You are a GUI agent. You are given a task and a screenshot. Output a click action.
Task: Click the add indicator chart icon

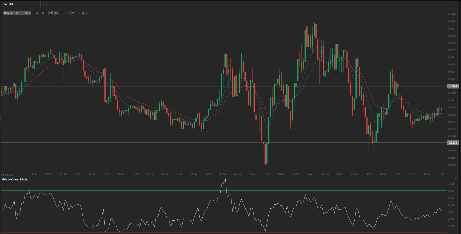[68, 13]
